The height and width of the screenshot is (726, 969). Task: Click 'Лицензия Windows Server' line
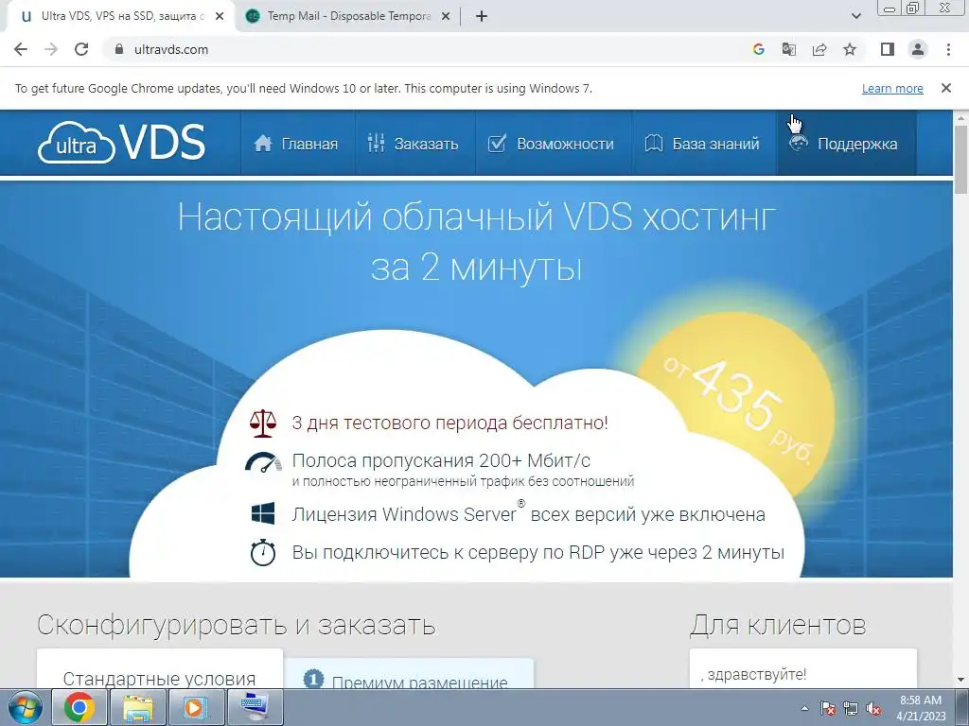[528, 513]
